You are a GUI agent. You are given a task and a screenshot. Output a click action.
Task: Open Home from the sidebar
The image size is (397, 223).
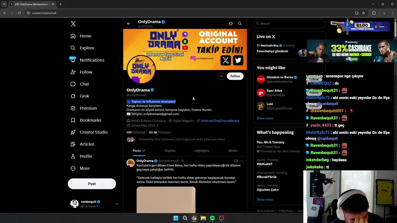point(81,36)
